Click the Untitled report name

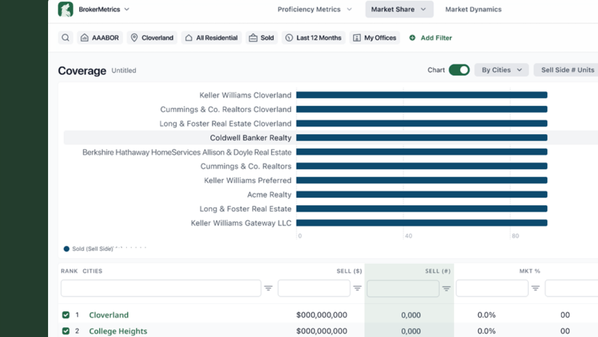pos(123,70)
